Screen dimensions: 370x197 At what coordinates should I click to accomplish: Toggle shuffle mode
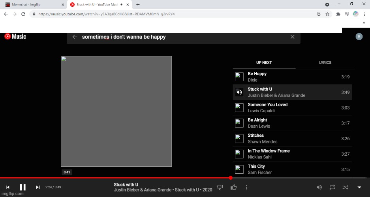[345, 187]
